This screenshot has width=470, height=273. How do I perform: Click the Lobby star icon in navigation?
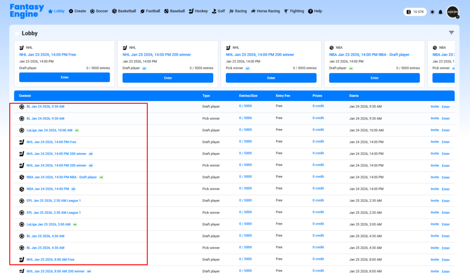tap(50, 11)
